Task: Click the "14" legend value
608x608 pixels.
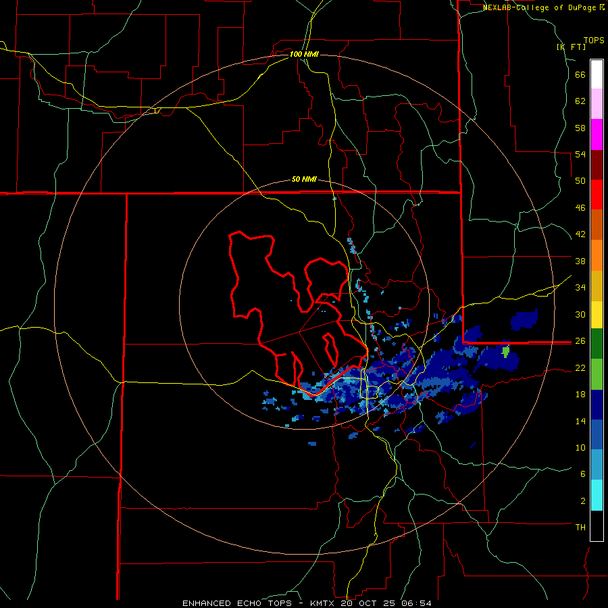Action: (x=580, y=421)
